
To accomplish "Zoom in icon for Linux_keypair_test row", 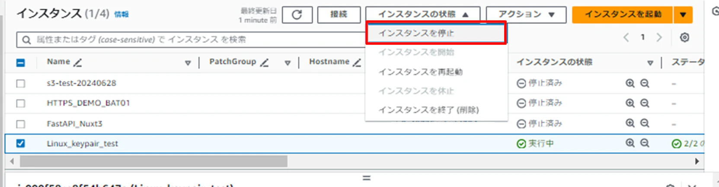I will tap(630, 143).
